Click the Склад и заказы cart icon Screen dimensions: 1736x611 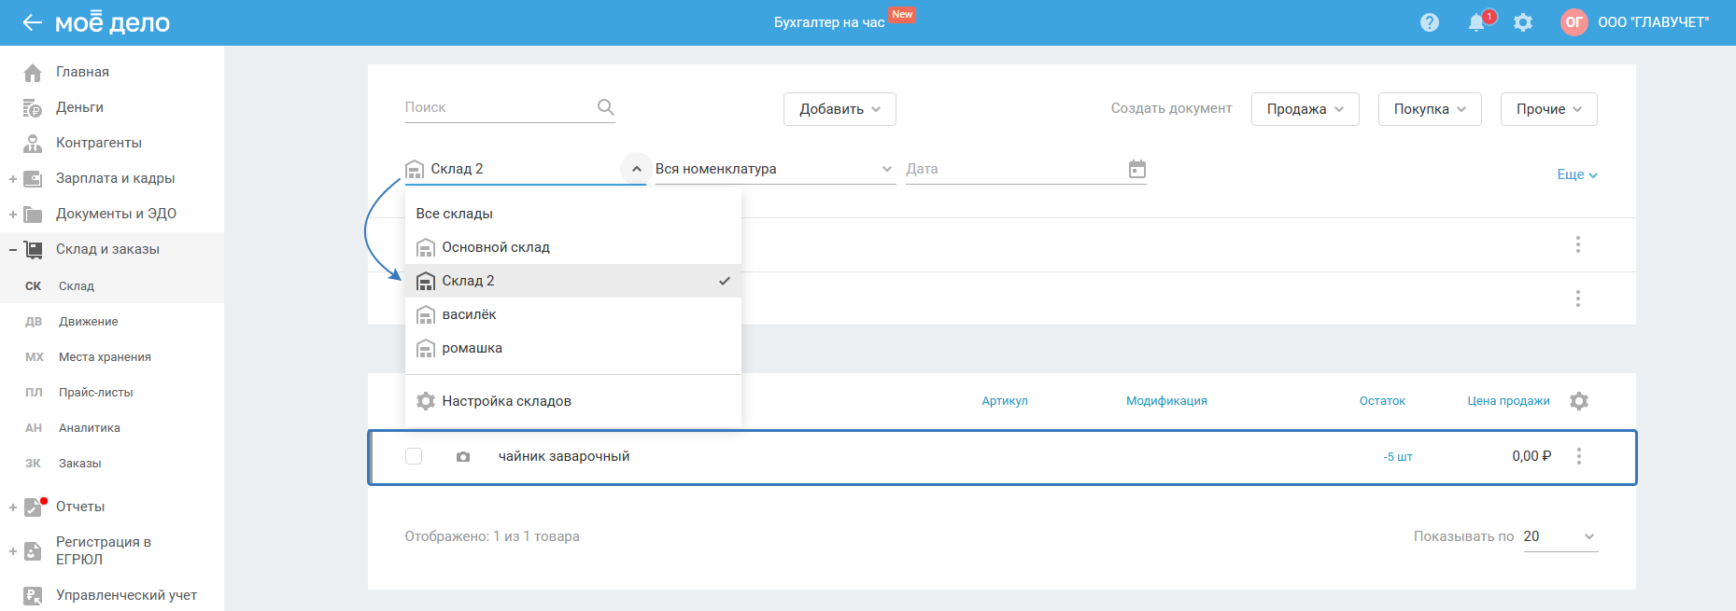point(33,249)
